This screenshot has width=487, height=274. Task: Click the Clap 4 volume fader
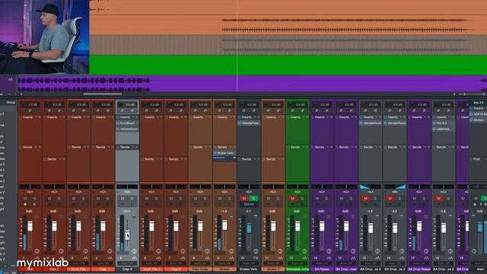(127, 235)
